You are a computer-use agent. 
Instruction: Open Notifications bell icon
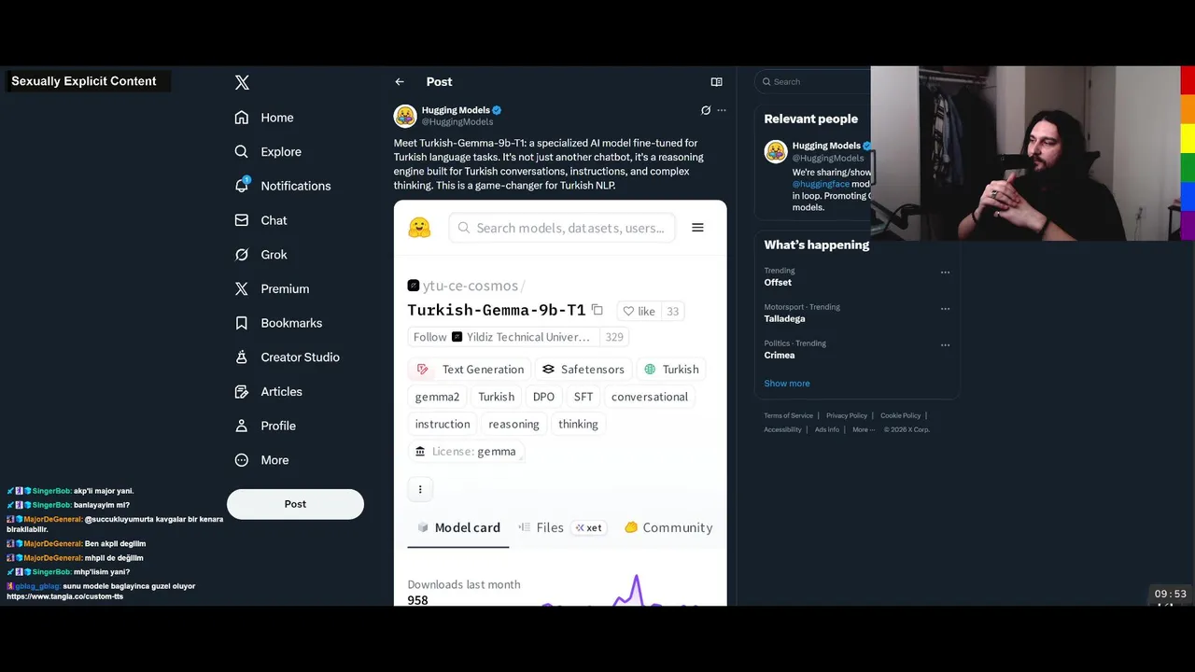point(242,185)
